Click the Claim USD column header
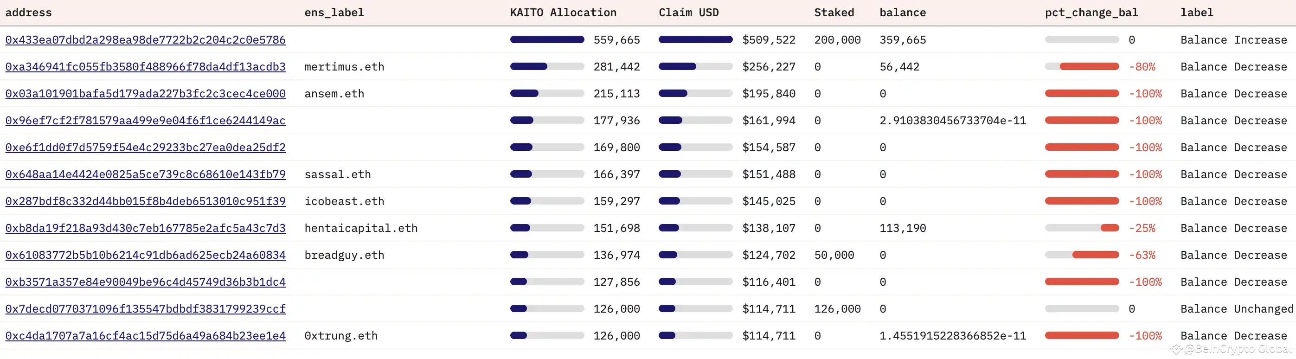 pos(688,13)
